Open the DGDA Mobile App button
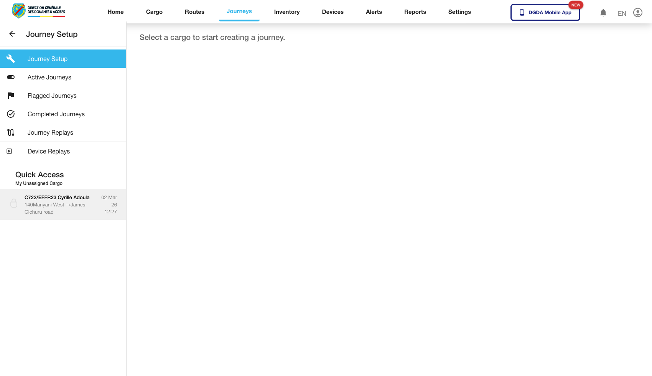Image resolution: width=652 pixels, height=376 pixels. (545, 12)
